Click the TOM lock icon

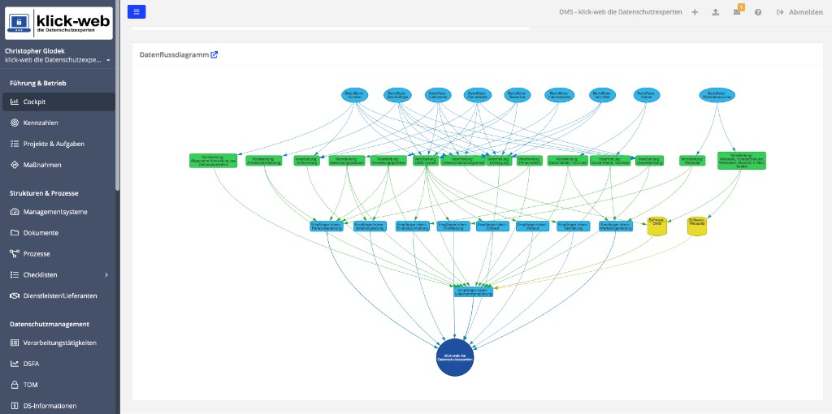15,385
